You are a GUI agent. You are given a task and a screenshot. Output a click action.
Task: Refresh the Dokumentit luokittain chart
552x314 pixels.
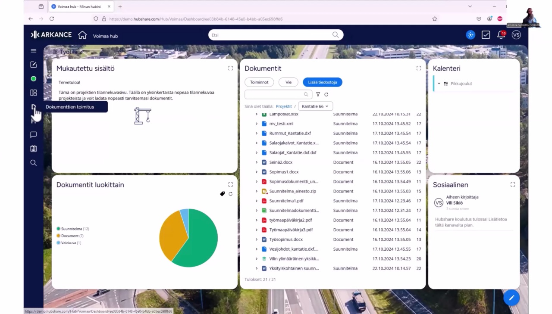tap(230, 194)
